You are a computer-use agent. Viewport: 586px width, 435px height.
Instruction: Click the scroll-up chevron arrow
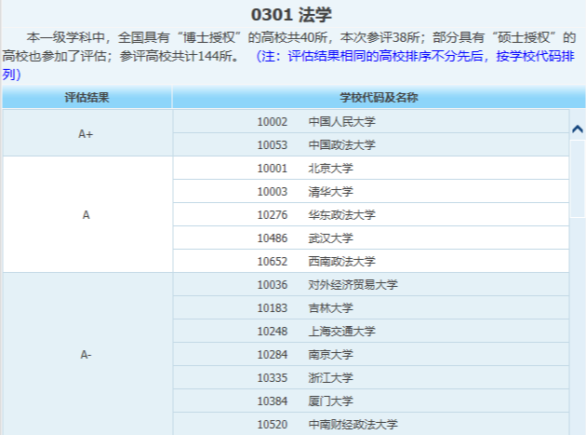point(578,129)
